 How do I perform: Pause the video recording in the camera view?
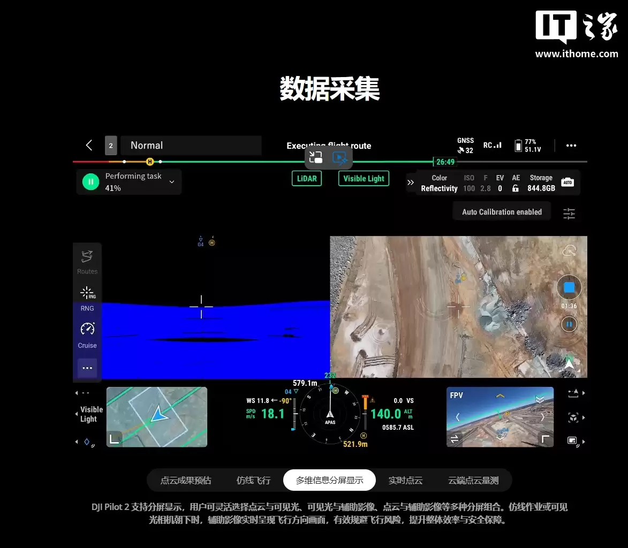569,324
